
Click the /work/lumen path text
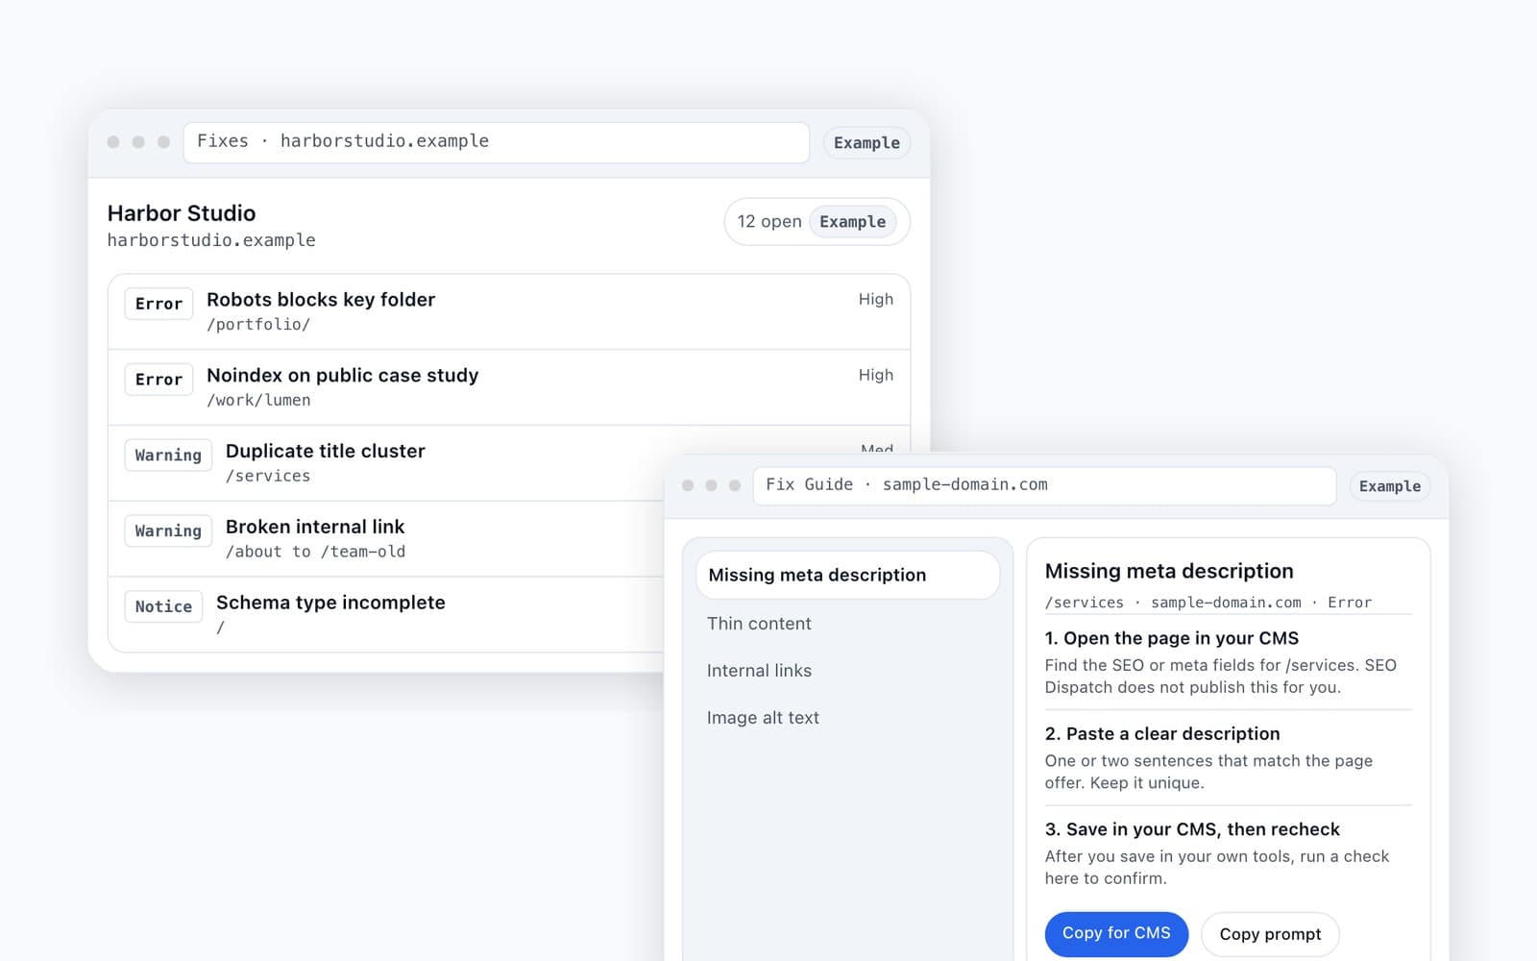(258, 401)
